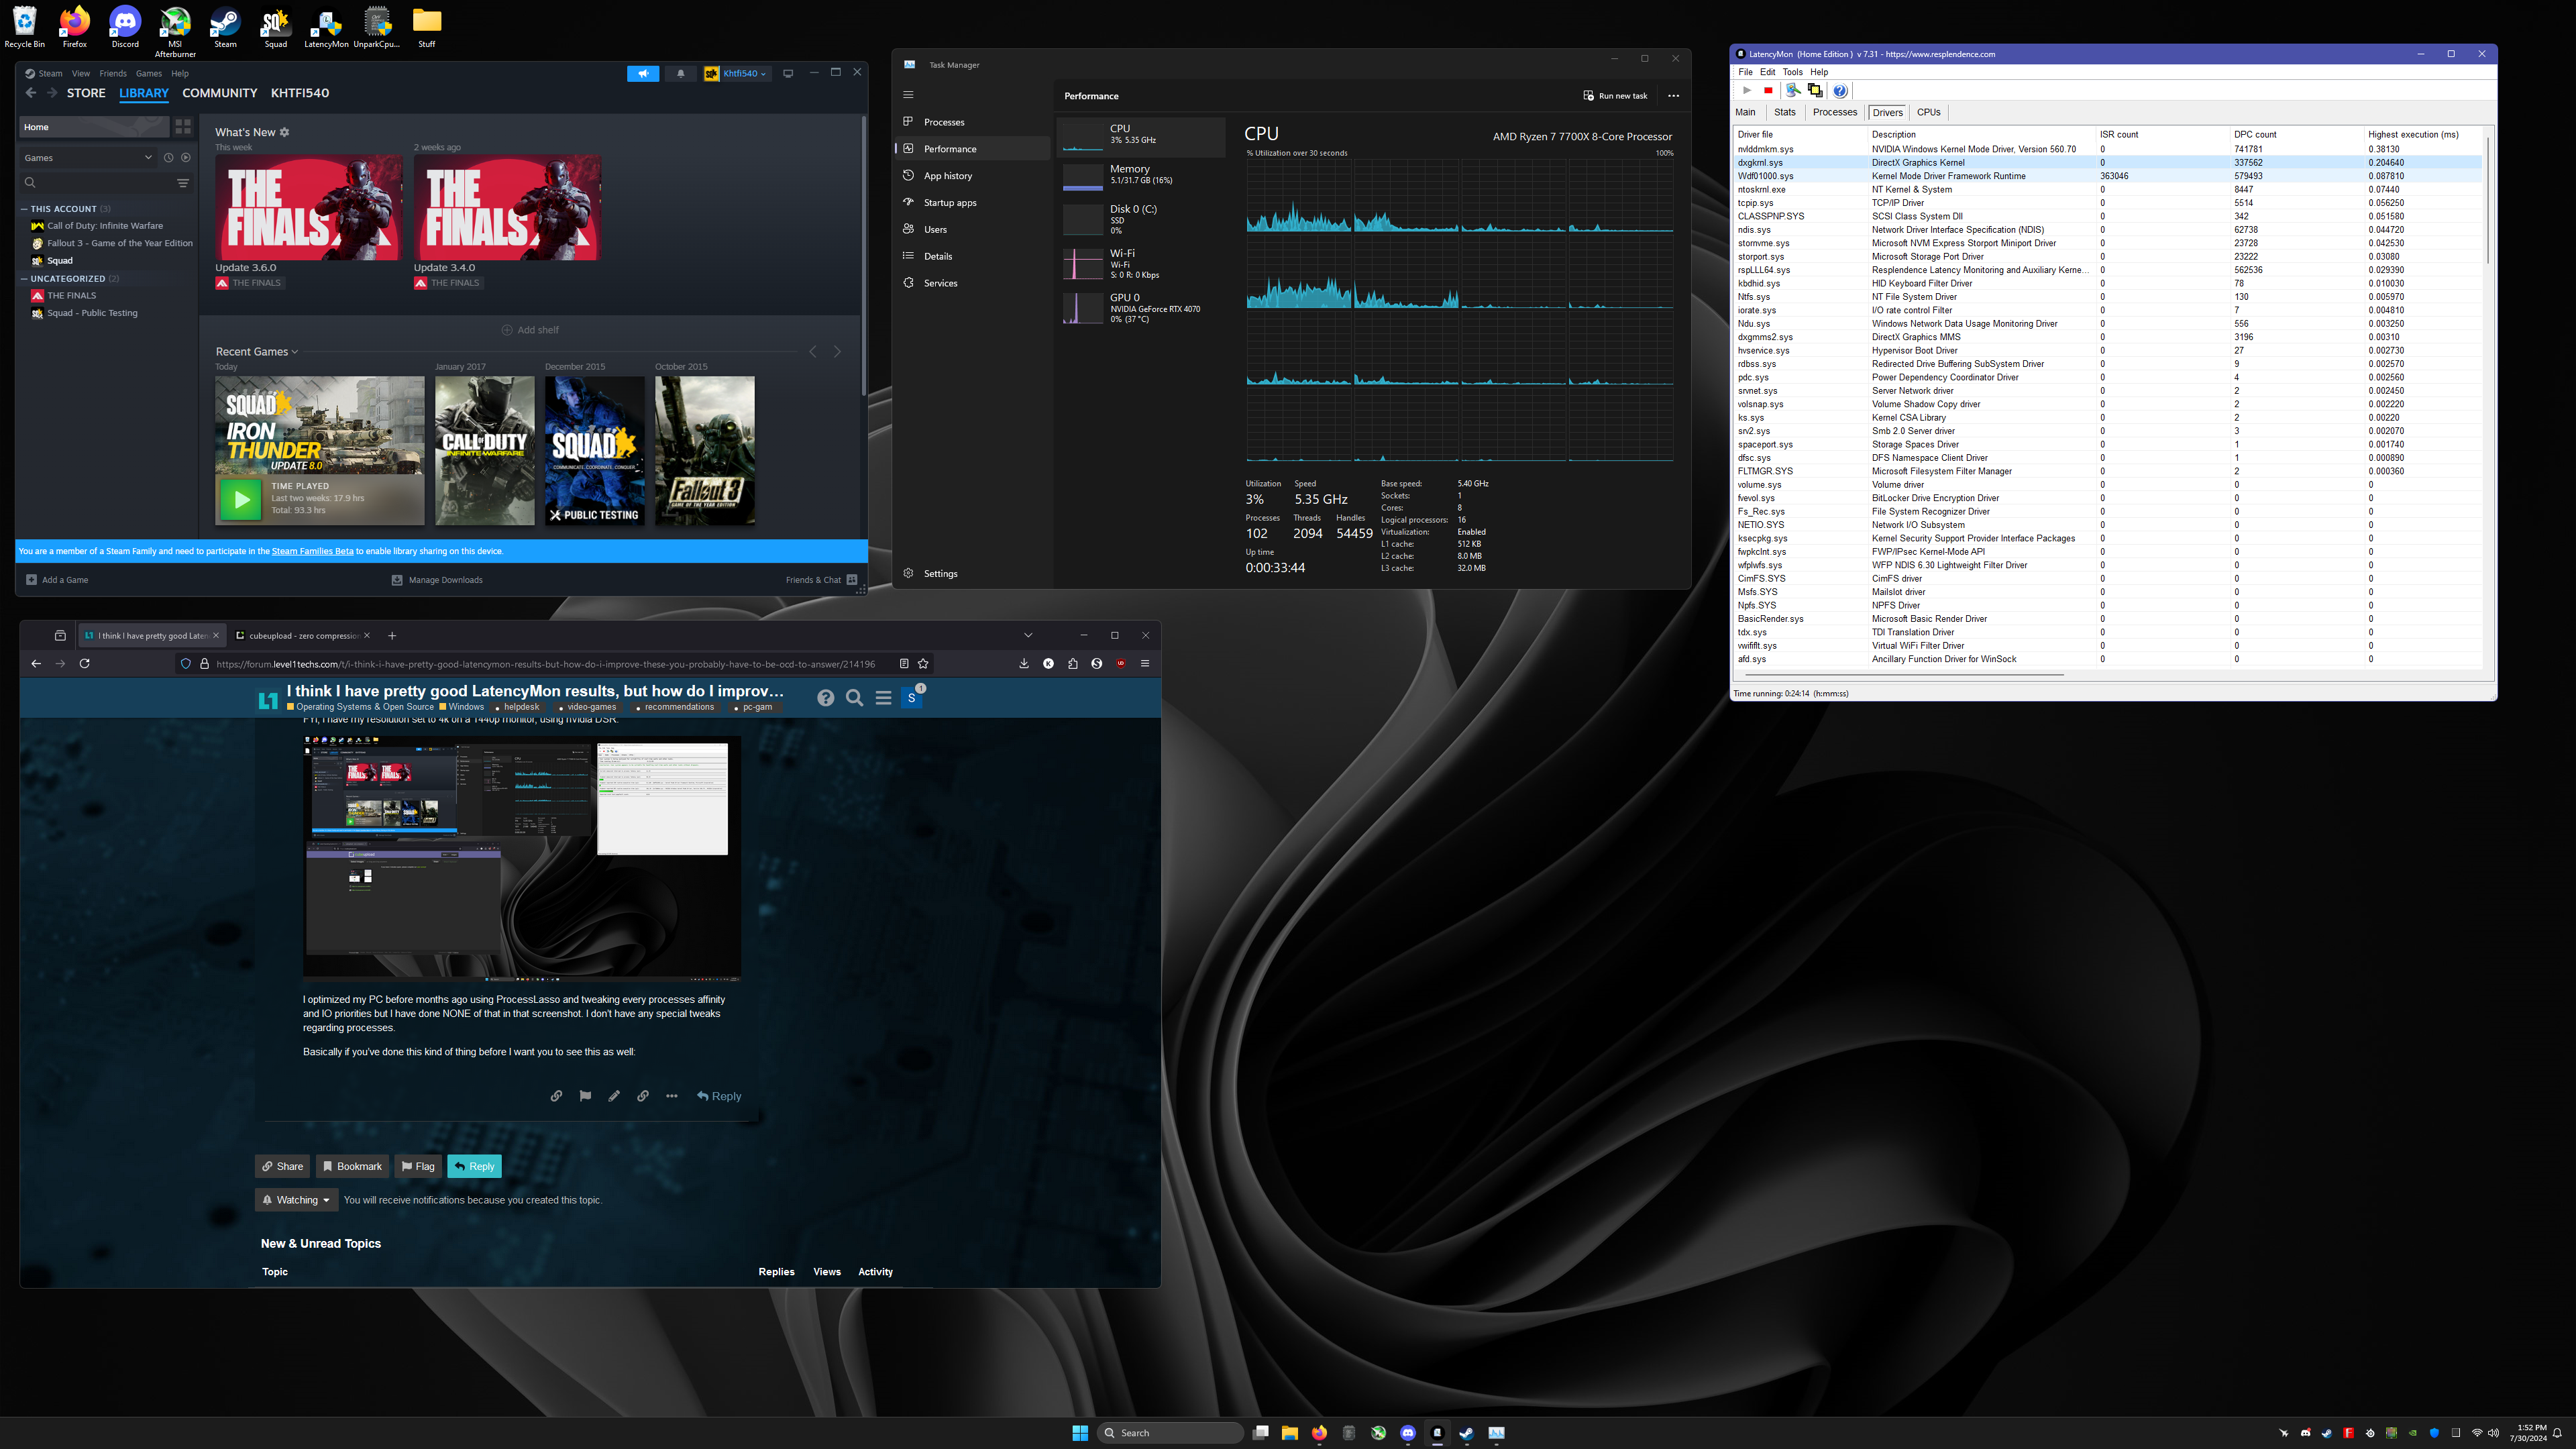Toggle the Steam sort-by-recent clock icon

click(x=168, y=157)
